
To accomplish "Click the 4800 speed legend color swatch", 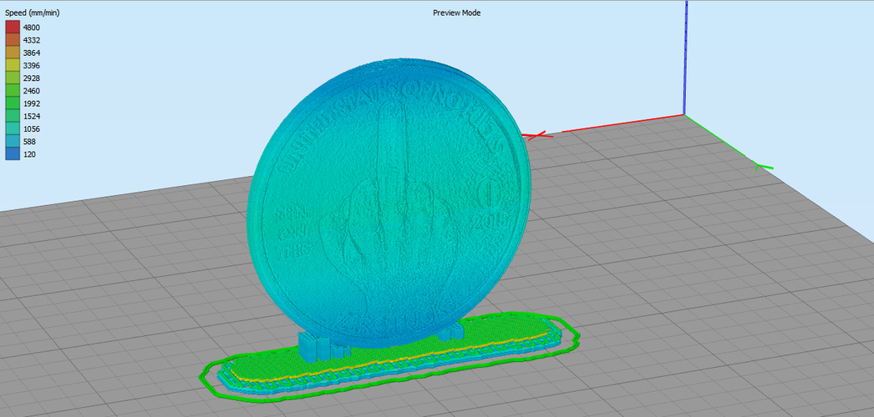I will point(13,28).
